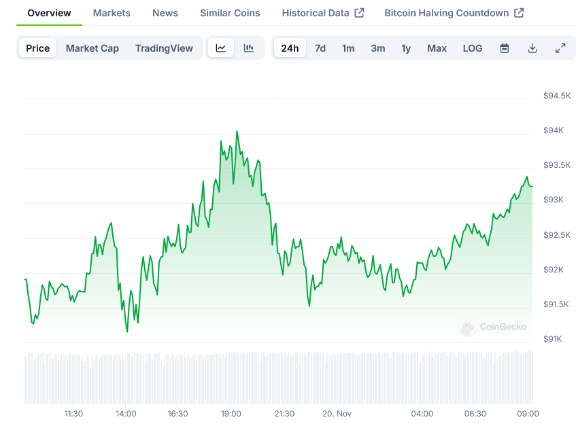Show Max time range
This screenshot has width=576, height=426.
437,48
